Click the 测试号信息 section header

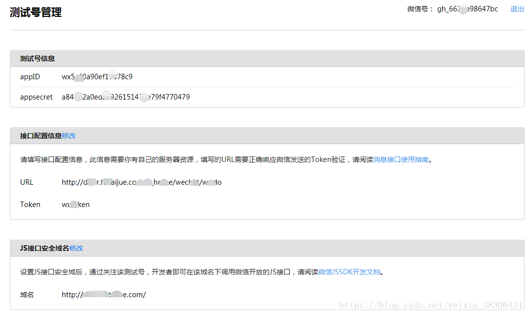(x=267, y=58)
